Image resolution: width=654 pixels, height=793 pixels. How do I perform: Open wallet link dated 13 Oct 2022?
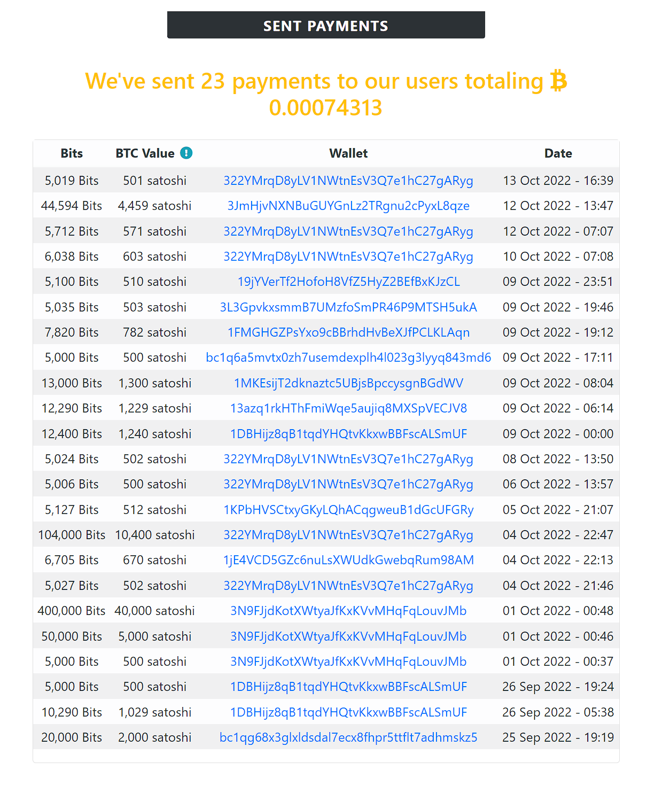coord(348,181)
